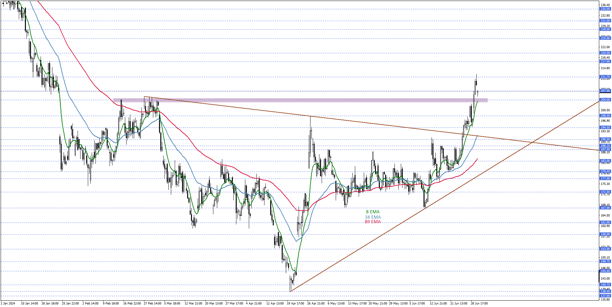Click the 211.75 price level label
The image size is (612, 307).
(605, 77)
